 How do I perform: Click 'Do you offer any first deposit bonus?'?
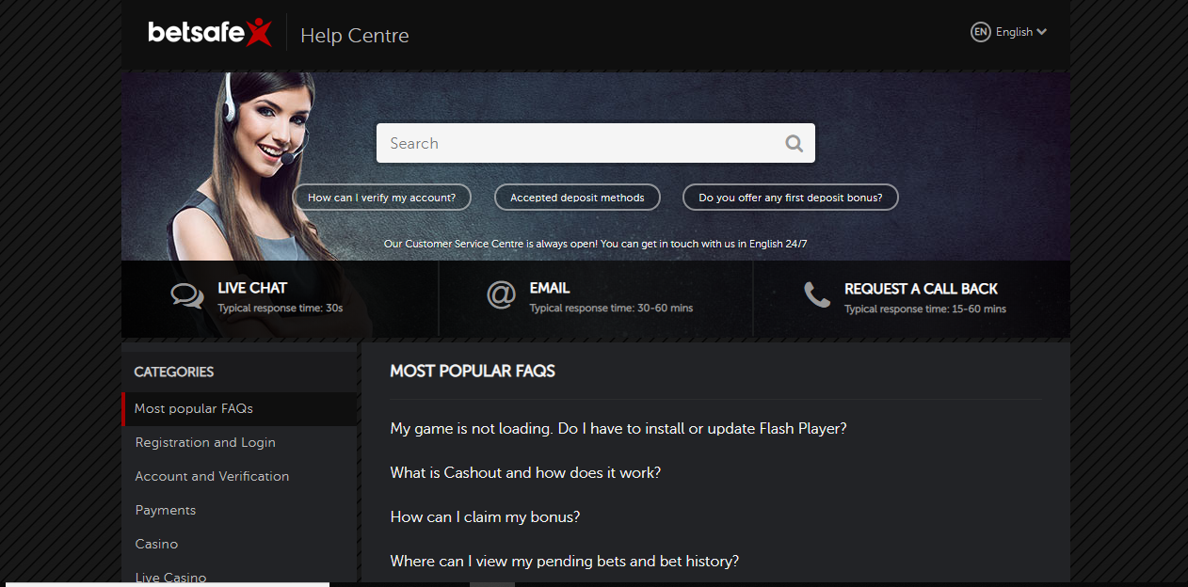tap(791, 198)
